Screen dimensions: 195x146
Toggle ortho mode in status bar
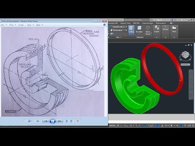(x=127, y=125)
